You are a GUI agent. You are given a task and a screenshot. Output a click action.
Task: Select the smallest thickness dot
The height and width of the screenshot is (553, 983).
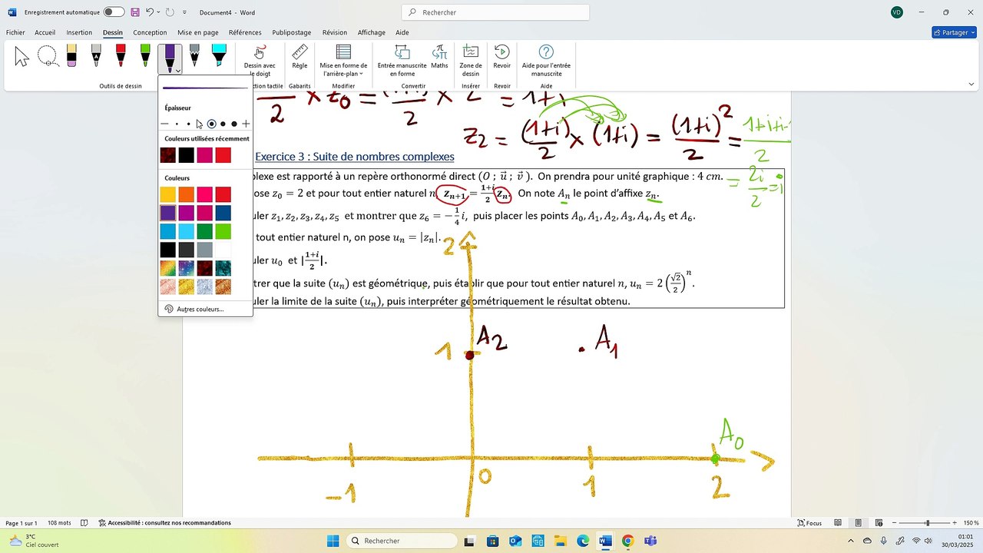(177, 124)
